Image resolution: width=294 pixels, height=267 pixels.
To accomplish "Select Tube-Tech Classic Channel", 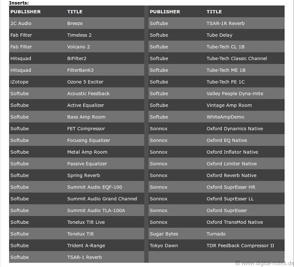I will pyautogui.click(x=236, y=59).
